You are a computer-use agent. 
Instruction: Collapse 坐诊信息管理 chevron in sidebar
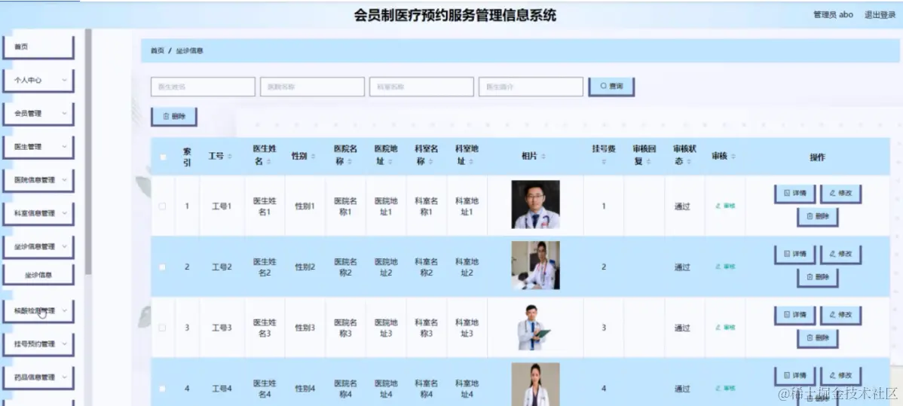click(65, 246)
